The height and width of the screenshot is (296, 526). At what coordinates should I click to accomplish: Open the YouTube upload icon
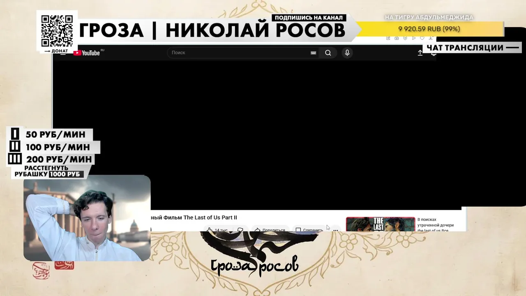[x=420, y=53]
